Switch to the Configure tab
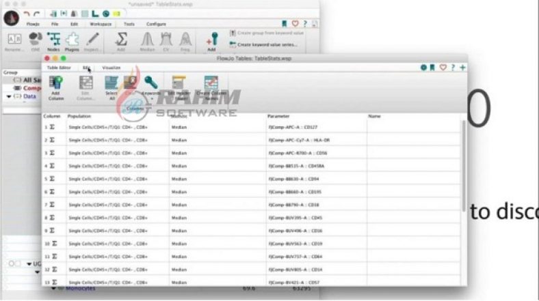The height and width of the screenshot is (301, 539). 156,24
